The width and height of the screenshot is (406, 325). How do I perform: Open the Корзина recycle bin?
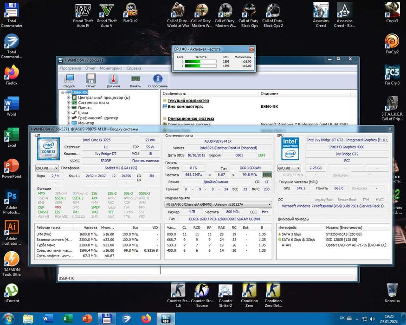[x=392, y=293]
